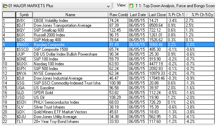The height and width of the screenshot is (126, 217).
Task: Select the $DJI symbol cell
Action: click(x=24, y=78)
